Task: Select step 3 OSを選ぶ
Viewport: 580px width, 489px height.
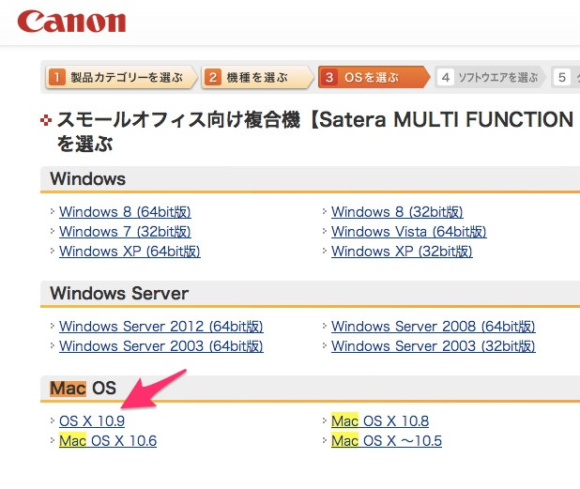Action: pos(374,77)
